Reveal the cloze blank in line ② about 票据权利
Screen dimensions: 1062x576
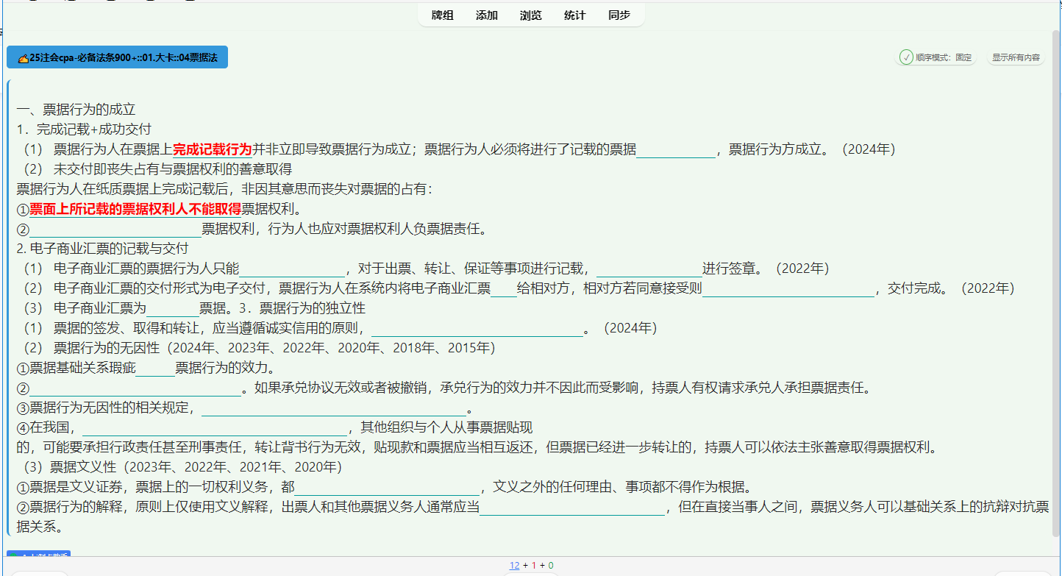(114, 228)
